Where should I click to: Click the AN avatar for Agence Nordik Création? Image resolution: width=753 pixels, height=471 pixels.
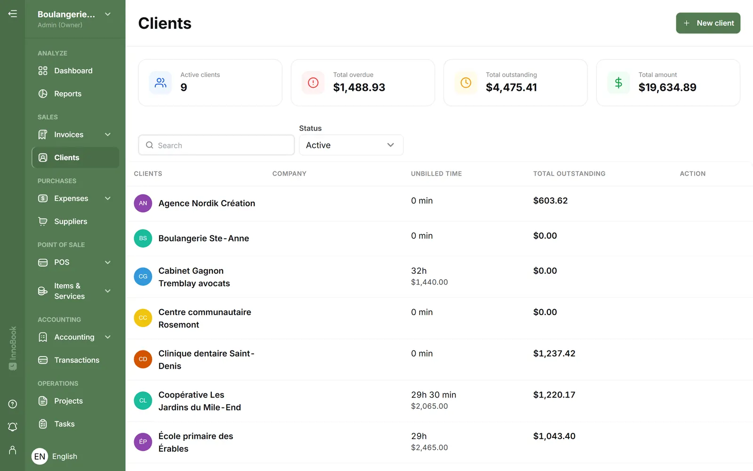(x=143, y=203)
